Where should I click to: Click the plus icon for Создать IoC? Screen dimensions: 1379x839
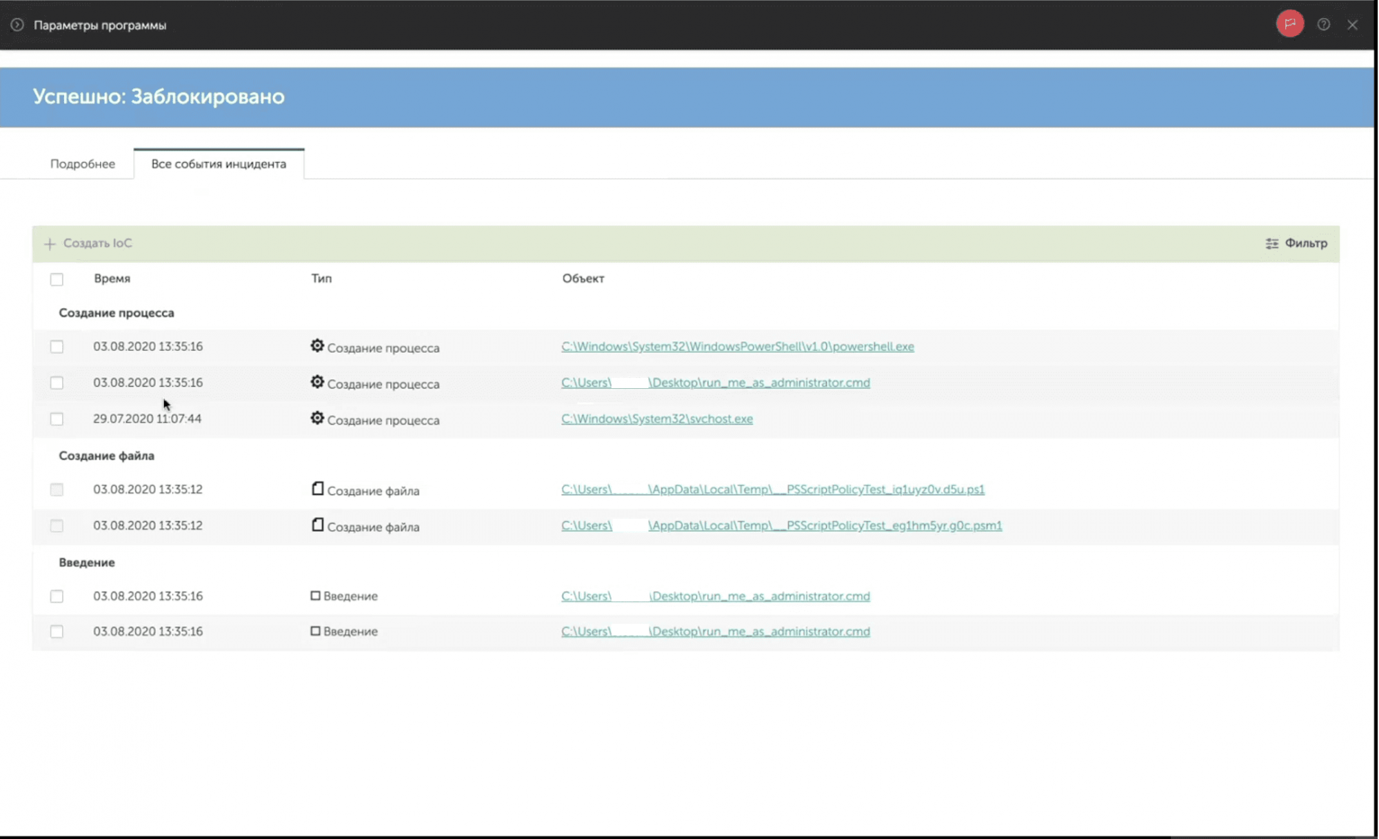[50, 243]
